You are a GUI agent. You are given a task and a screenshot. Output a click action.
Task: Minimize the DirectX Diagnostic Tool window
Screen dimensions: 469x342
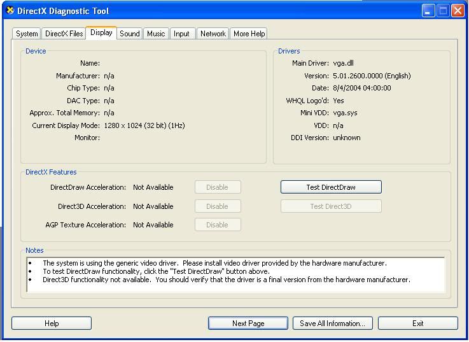(428, 11)
